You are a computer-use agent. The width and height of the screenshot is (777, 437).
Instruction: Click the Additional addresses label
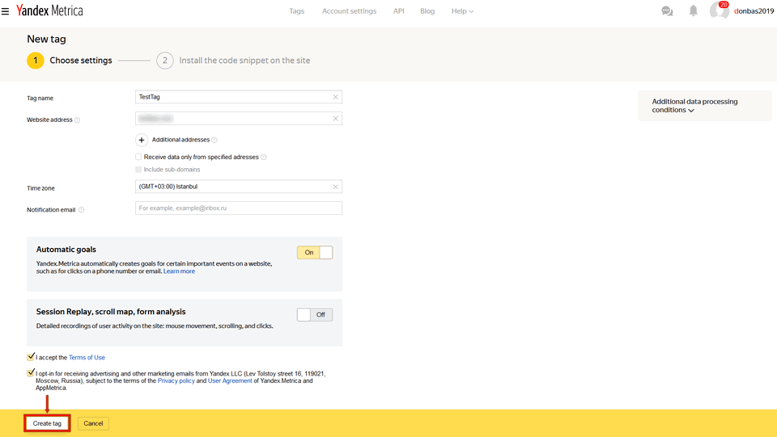pyautogui.click(x=180, y=140)
